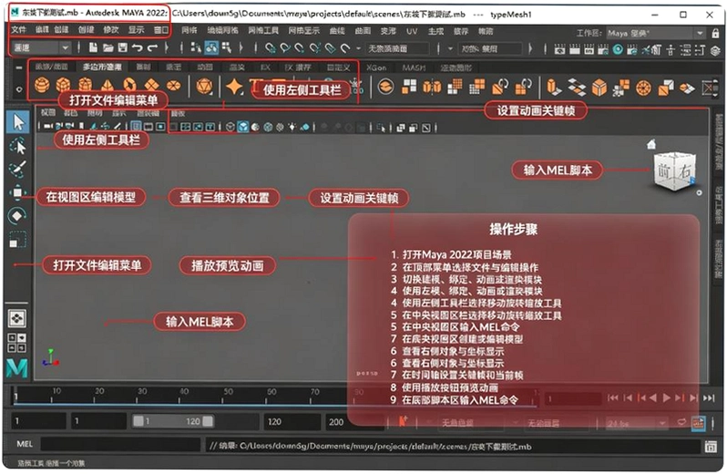Click frame 40 on the time slider
This screenshot has width=727, height=475.
tap(184, 394)
